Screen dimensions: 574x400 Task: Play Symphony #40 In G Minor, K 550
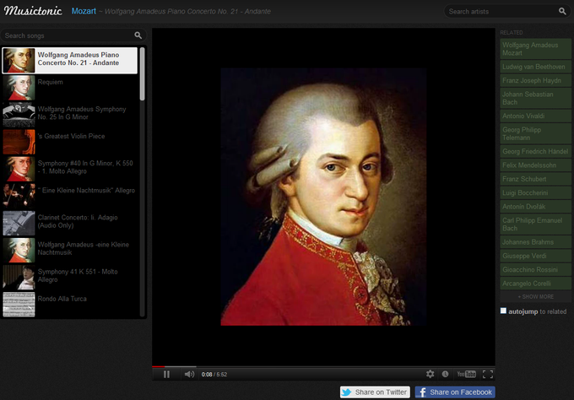[69, 169]
